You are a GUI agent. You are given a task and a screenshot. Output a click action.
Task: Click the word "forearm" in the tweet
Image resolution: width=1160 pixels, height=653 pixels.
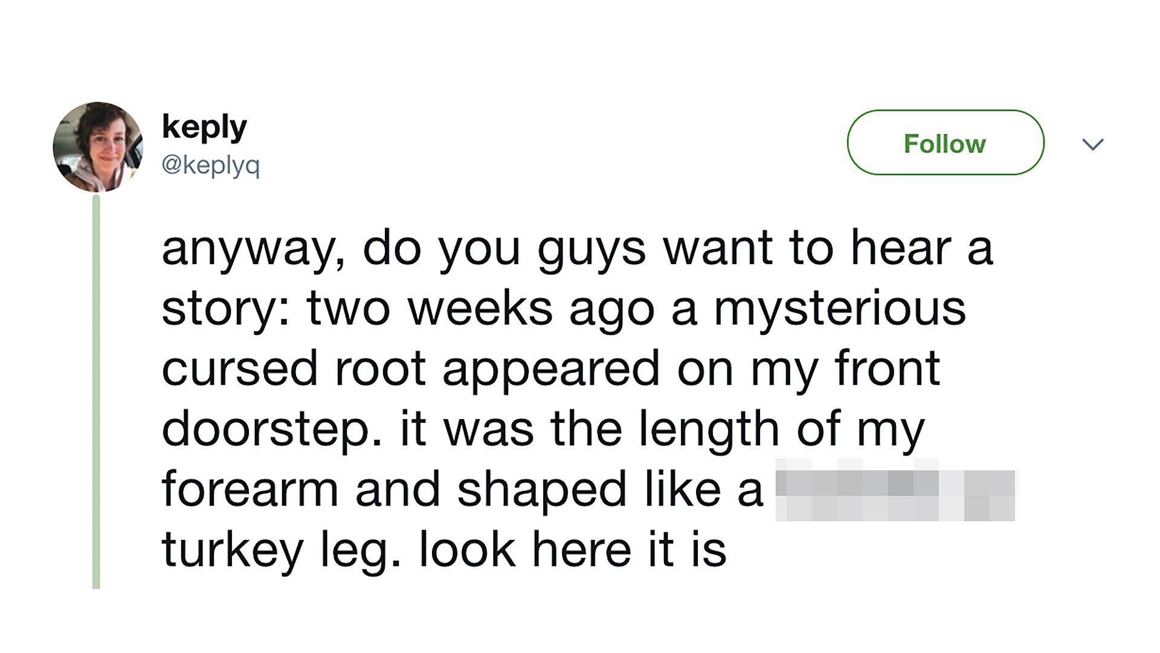pos(250,490)
